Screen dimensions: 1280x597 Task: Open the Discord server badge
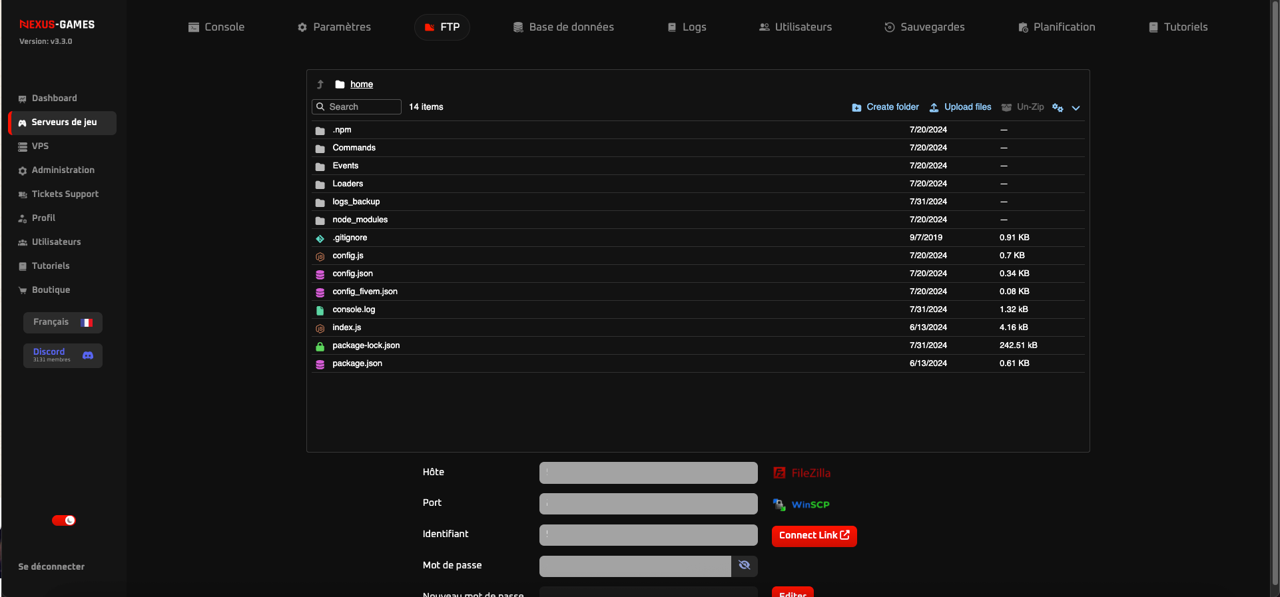coord(63,355)
